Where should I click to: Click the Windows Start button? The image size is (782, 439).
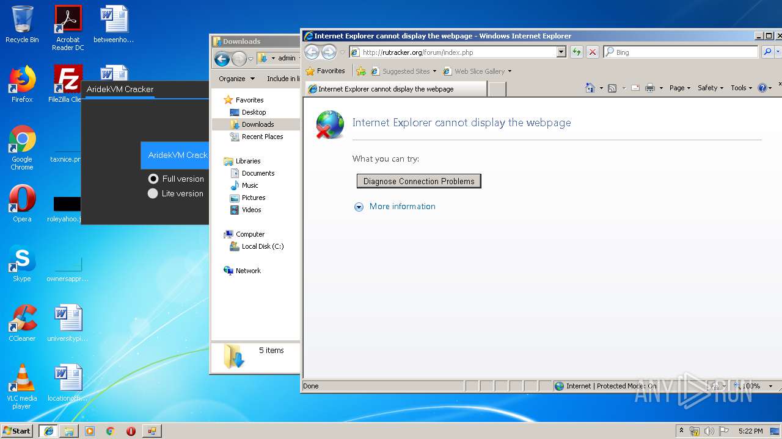coord(17,431)
